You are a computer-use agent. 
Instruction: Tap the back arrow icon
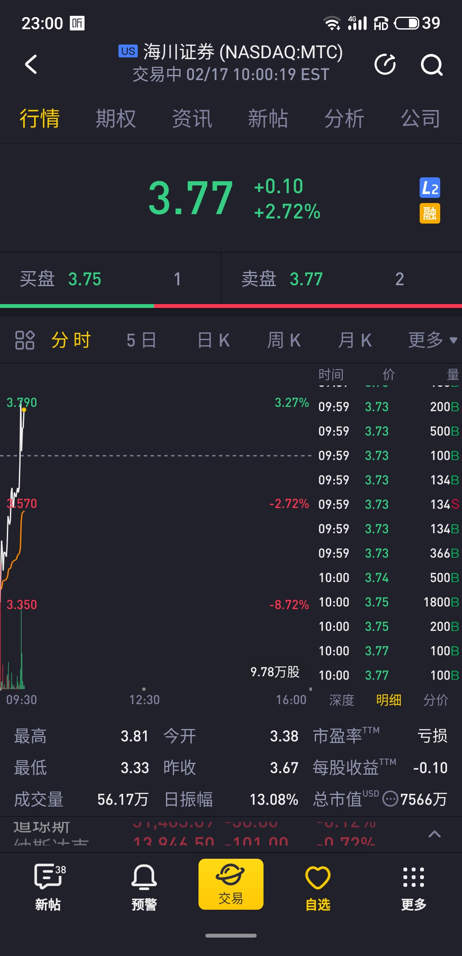31,65
